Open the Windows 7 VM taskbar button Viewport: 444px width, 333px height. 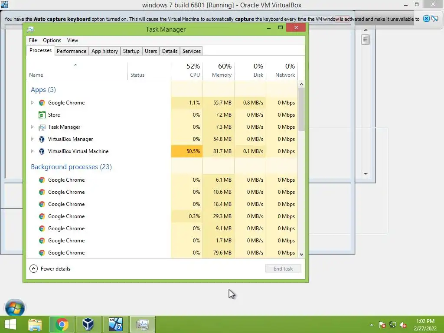[115, 324]
